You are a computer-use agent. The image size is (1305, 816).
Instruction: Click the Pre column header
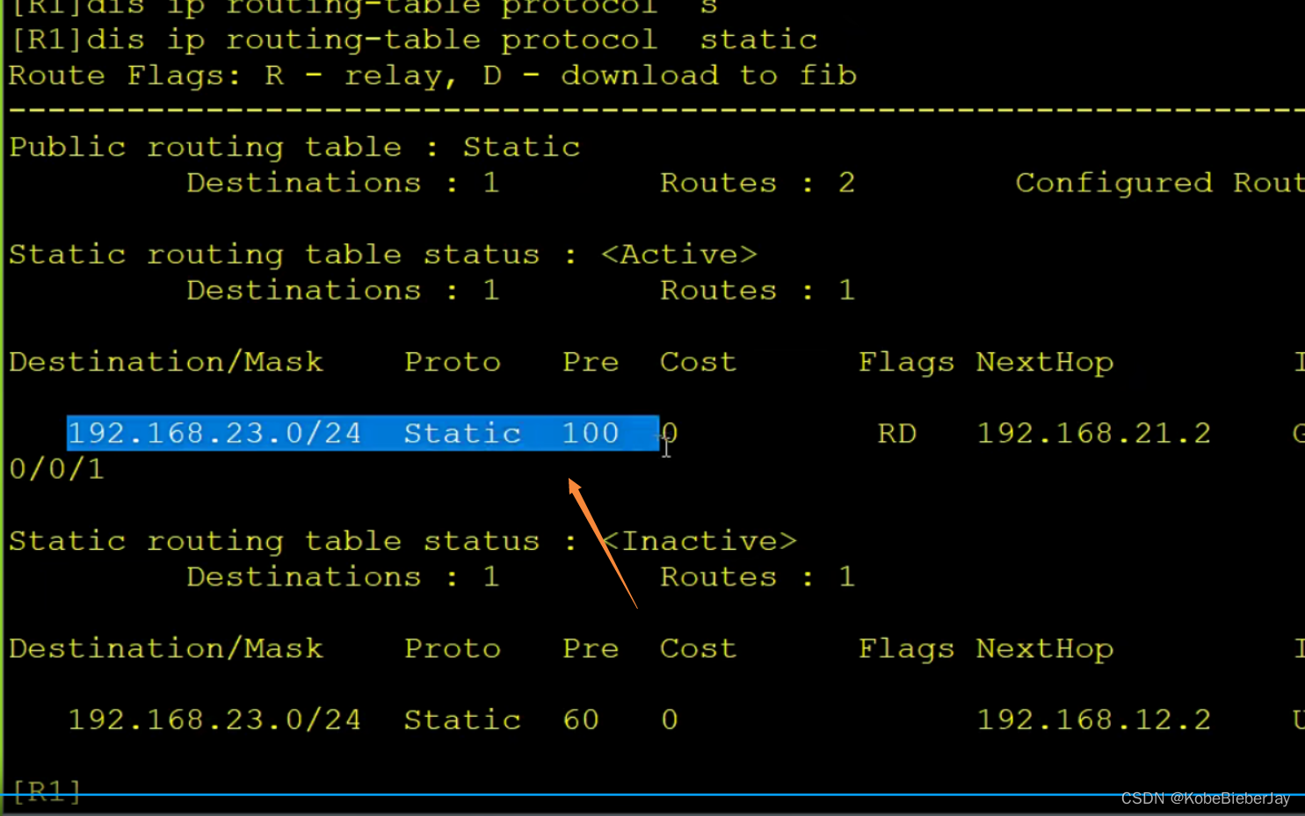[590, 361]
